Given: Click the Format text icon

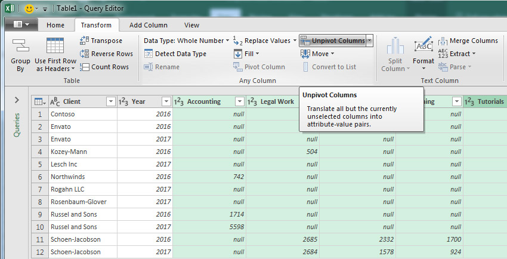Looking at the screenshot, I should pyautogui.click(x=423, y=45).
